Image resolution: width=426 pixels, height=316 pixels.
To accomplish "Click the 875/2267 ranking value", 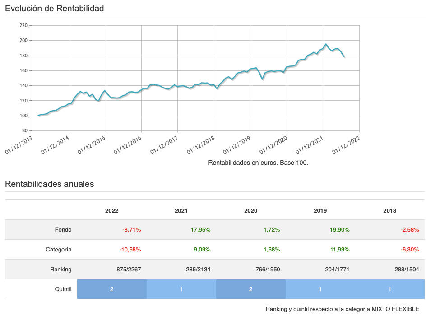I will [x=129, y=269].
